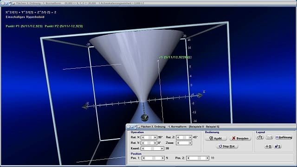Increase Rot. Z with right arrow
The image size is (297, 167).
pyautogui.click(x=190, y=137)
